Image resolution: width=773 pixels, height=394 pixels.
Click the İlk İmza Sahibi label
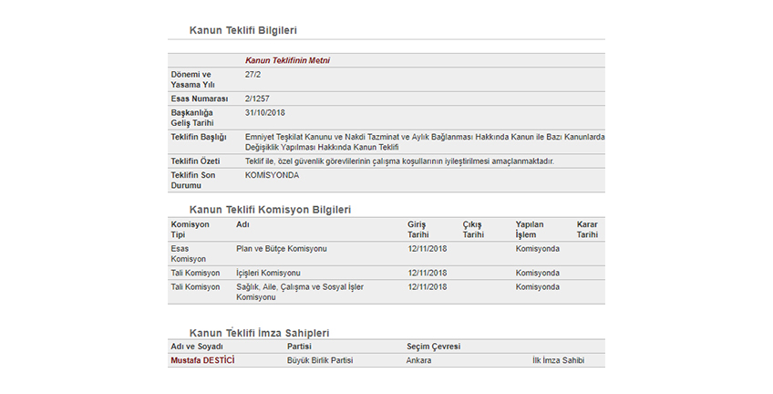[558, 360]
